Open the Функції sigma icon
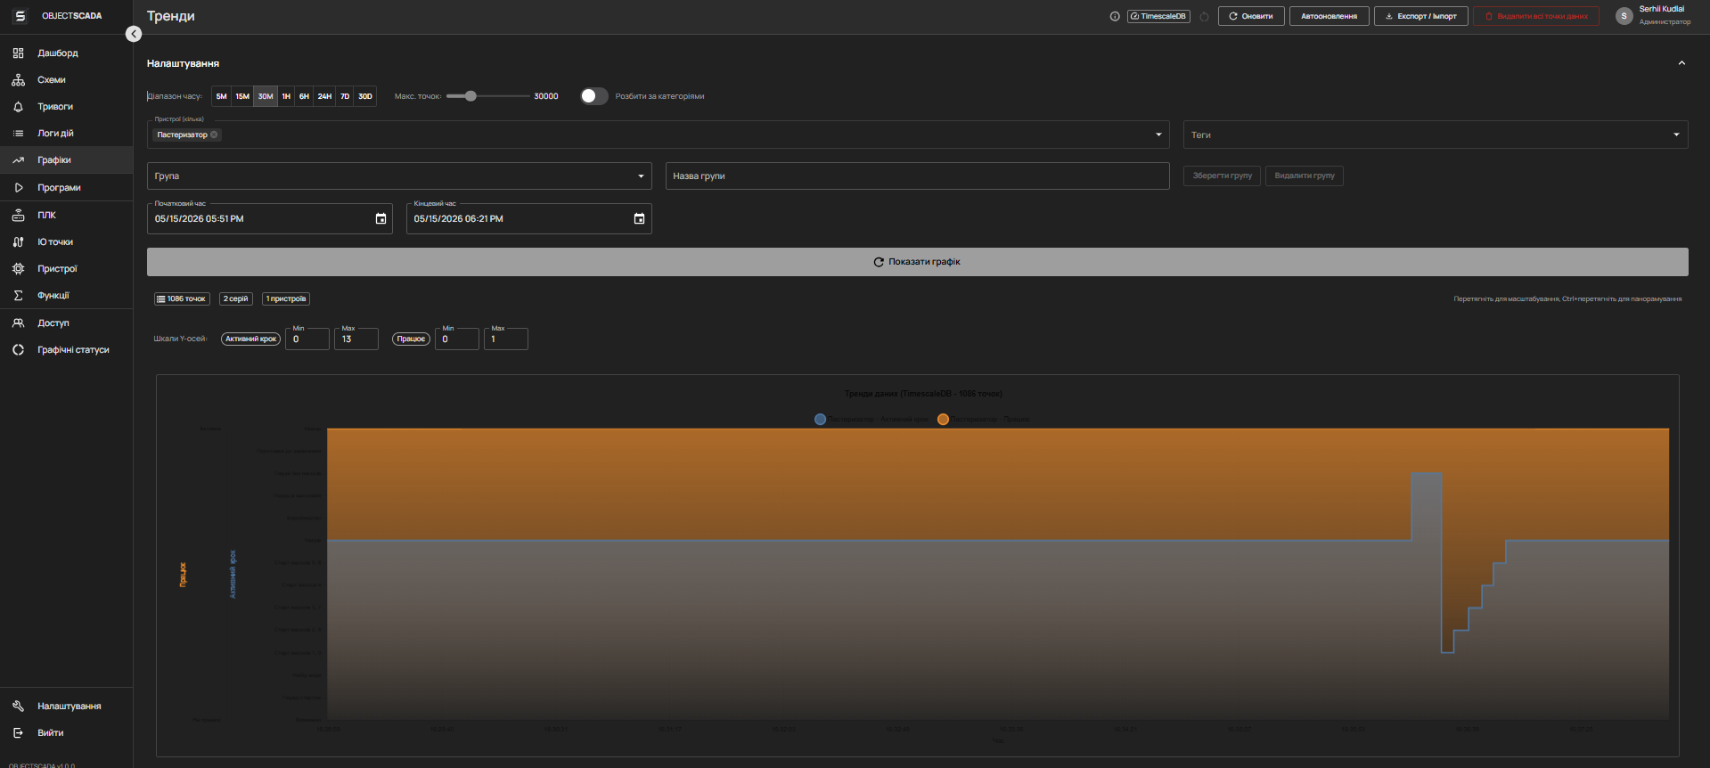Screen dimensions: 1710x768 [x=18, y=296]
